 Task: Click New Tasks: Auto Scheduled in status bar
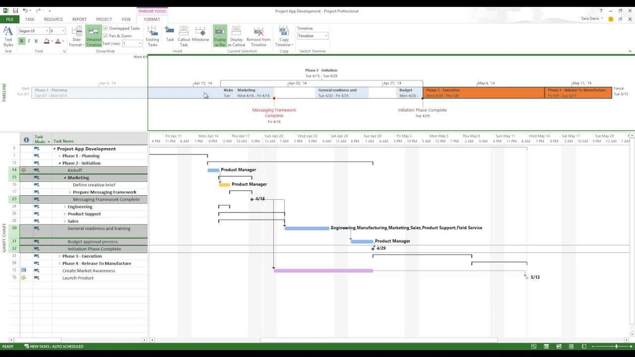point(53,346)
